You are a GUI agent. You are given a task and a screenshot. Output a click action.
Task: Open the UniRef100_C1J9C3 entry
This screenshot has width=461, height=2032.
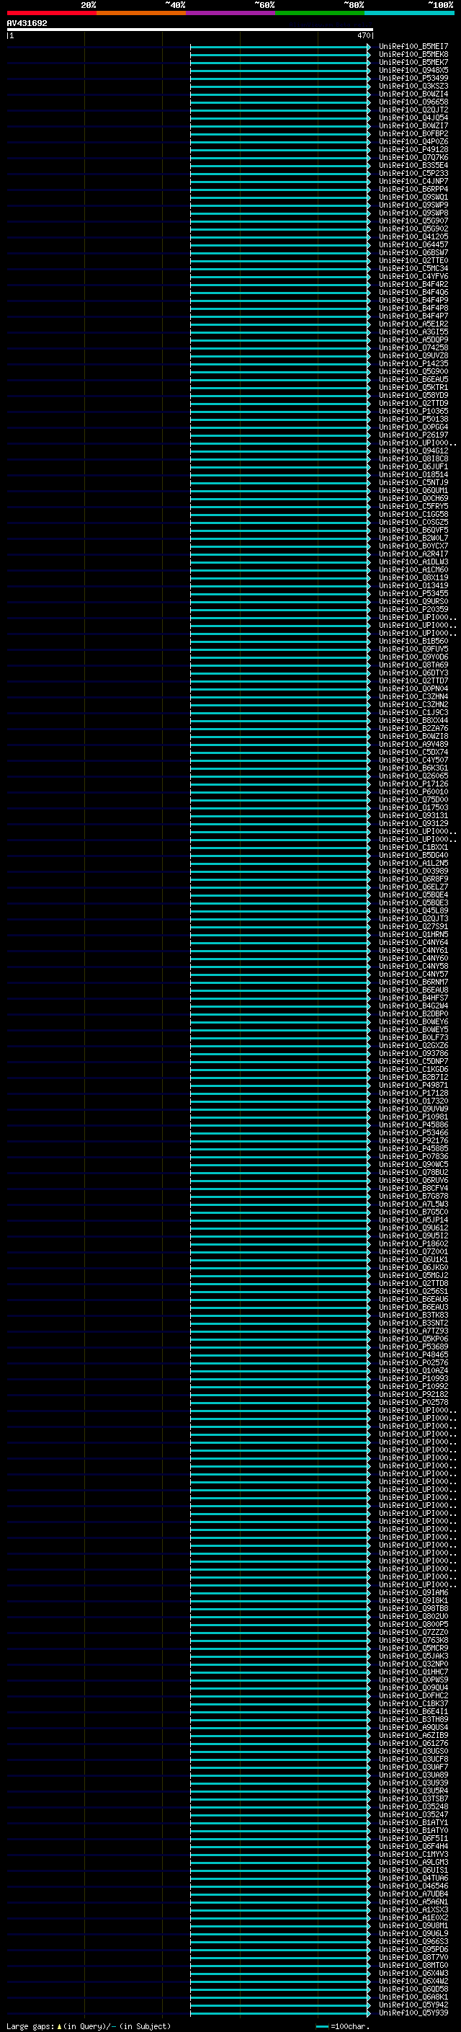click(x=413, y=712)
